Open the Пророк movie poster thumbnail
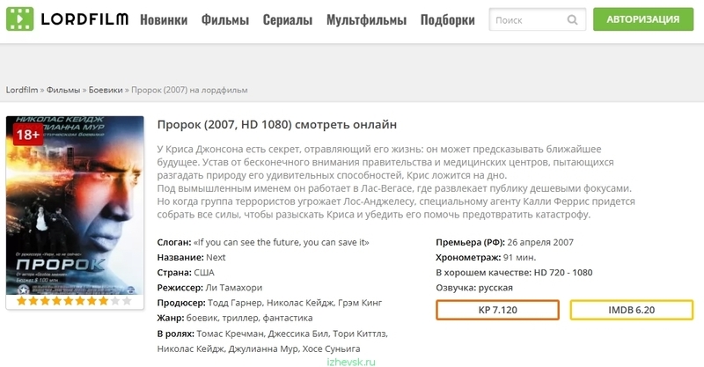704x367 pixels. 75,205
